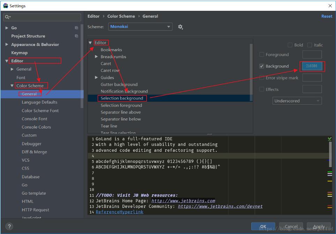The width and height of the screenshot is (336, 234).
Task: Open the Monokai scheme dropdown
Action: click(141, 27)
